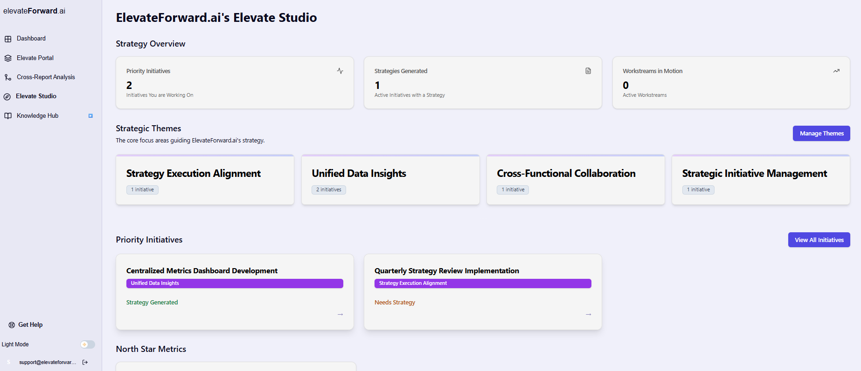Open the Strategy Execution Alignment theme card
This screenshot has width=861, height=371.
pos(205,180)
